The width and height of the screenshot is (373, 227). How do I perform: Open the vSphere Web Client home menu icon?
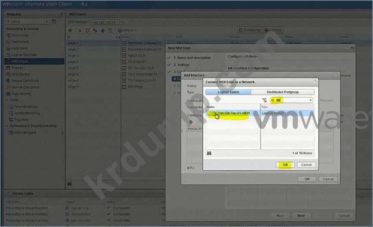point(84,4)
